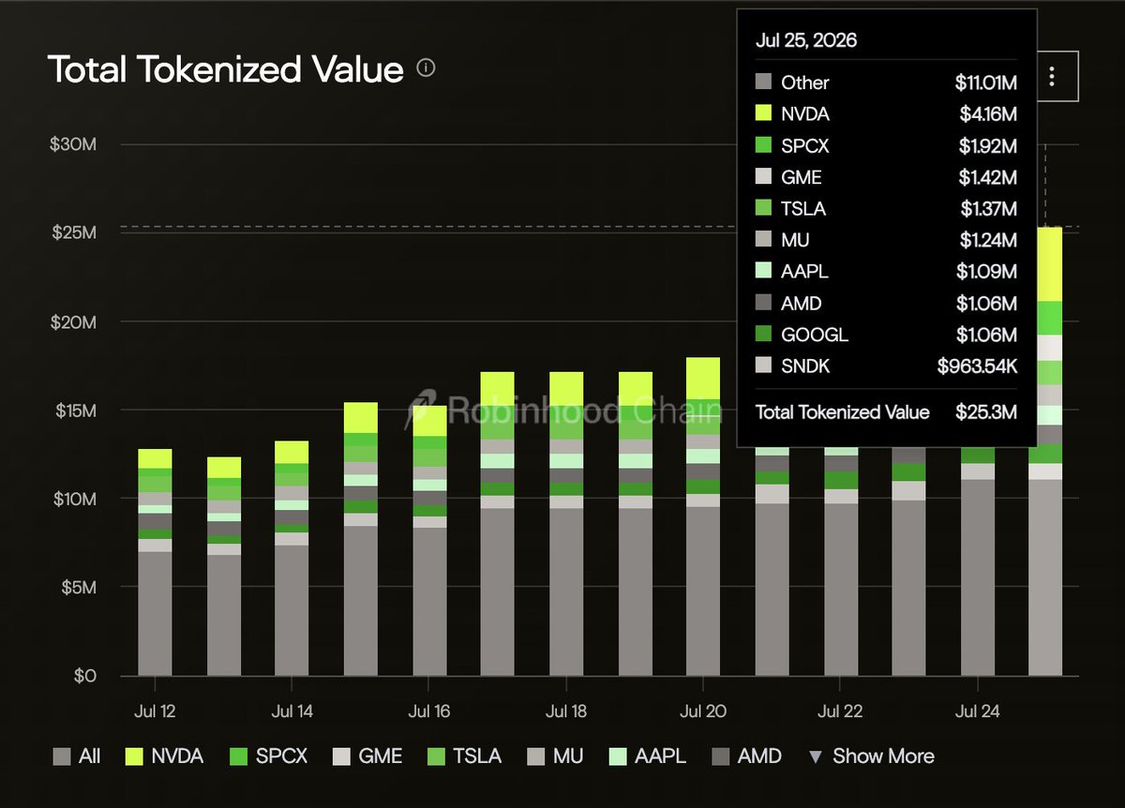Click the Total Tokenized Value heading

226,68
